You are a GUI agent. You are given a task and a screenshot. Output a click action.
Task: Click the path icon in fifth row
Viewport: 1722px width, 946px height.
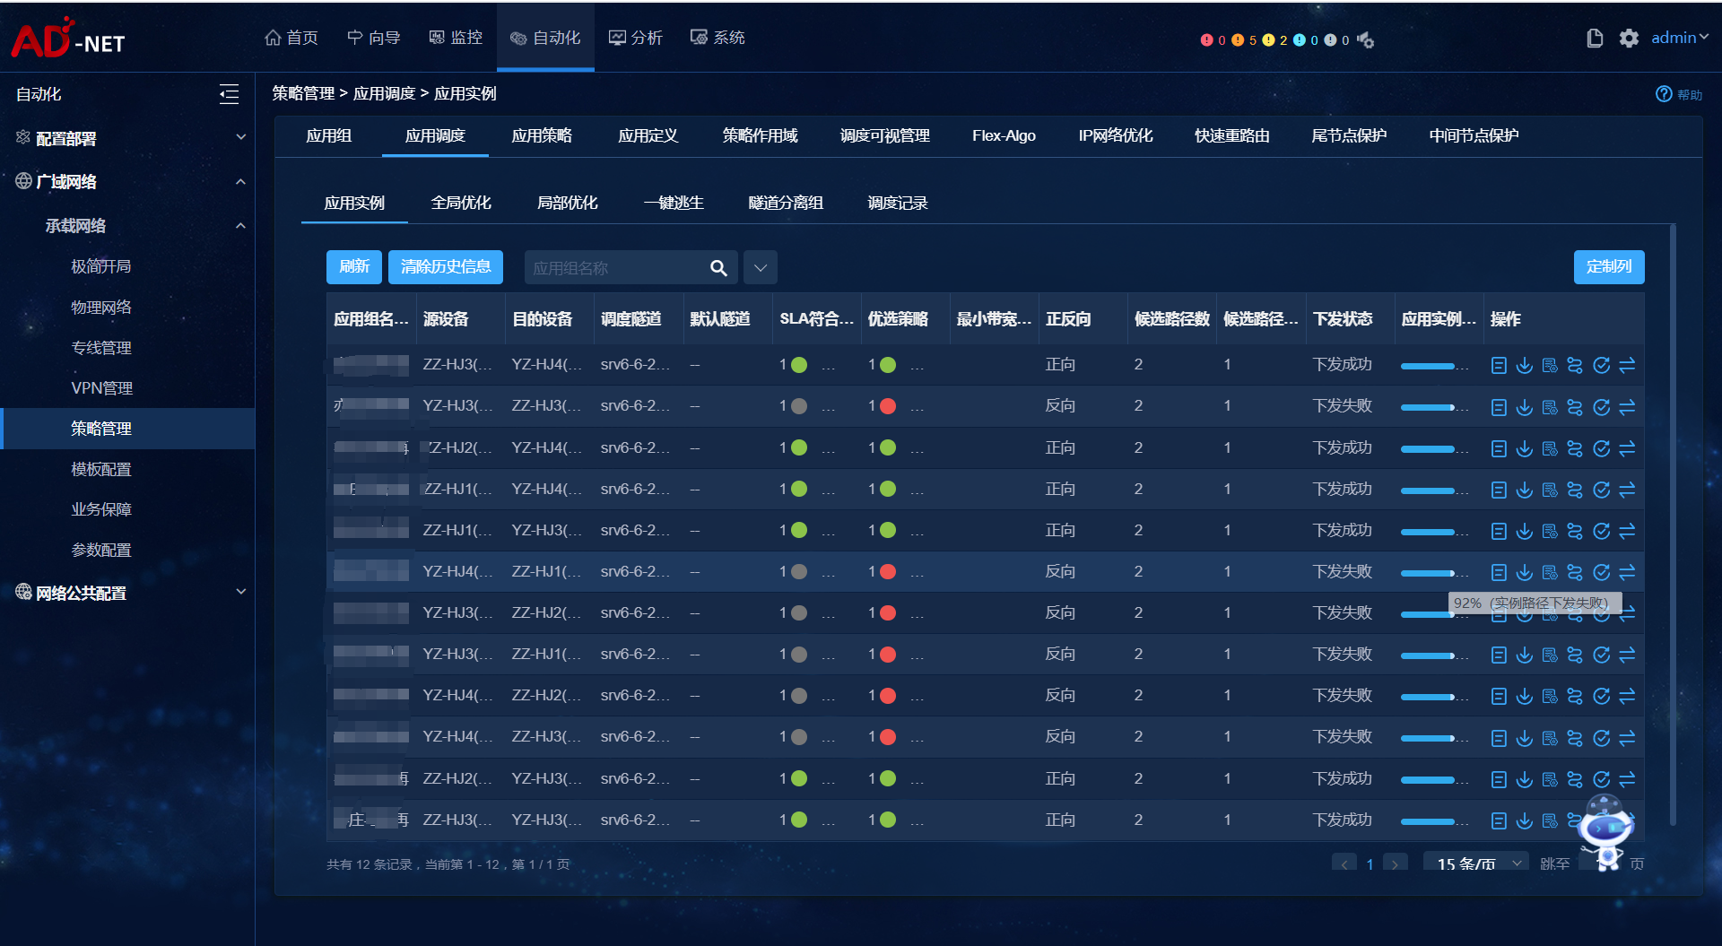(x=1575, y=531)
